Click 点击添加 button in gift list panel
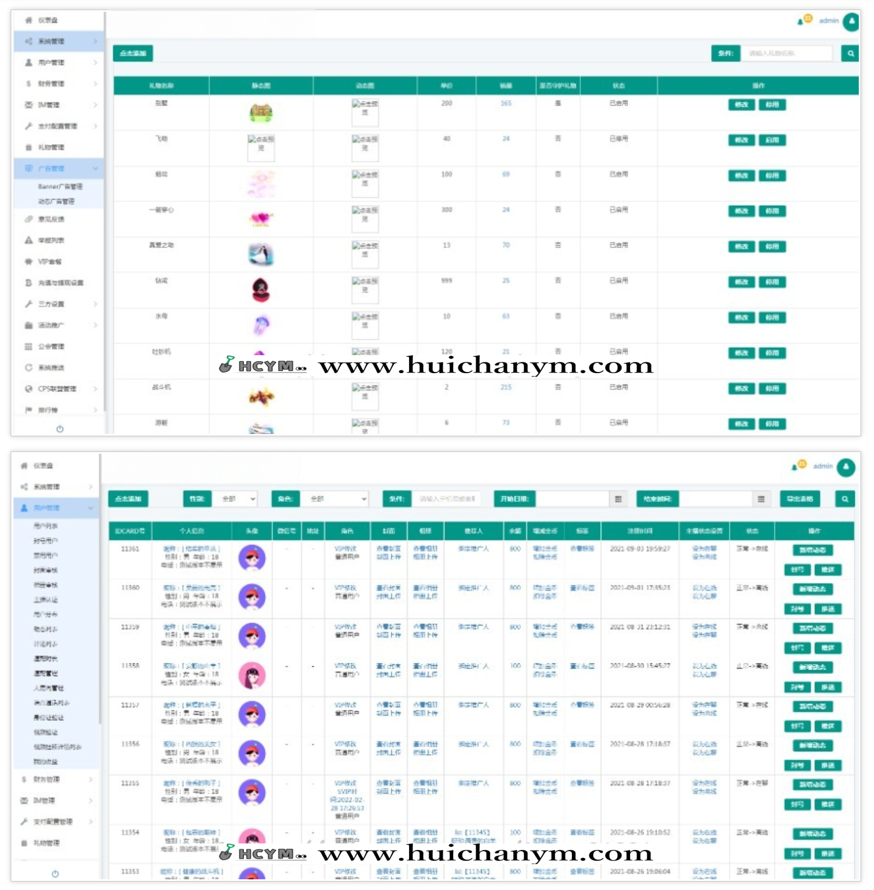The width and height of the screenshot is (874, 890). (x=133, y=54)
